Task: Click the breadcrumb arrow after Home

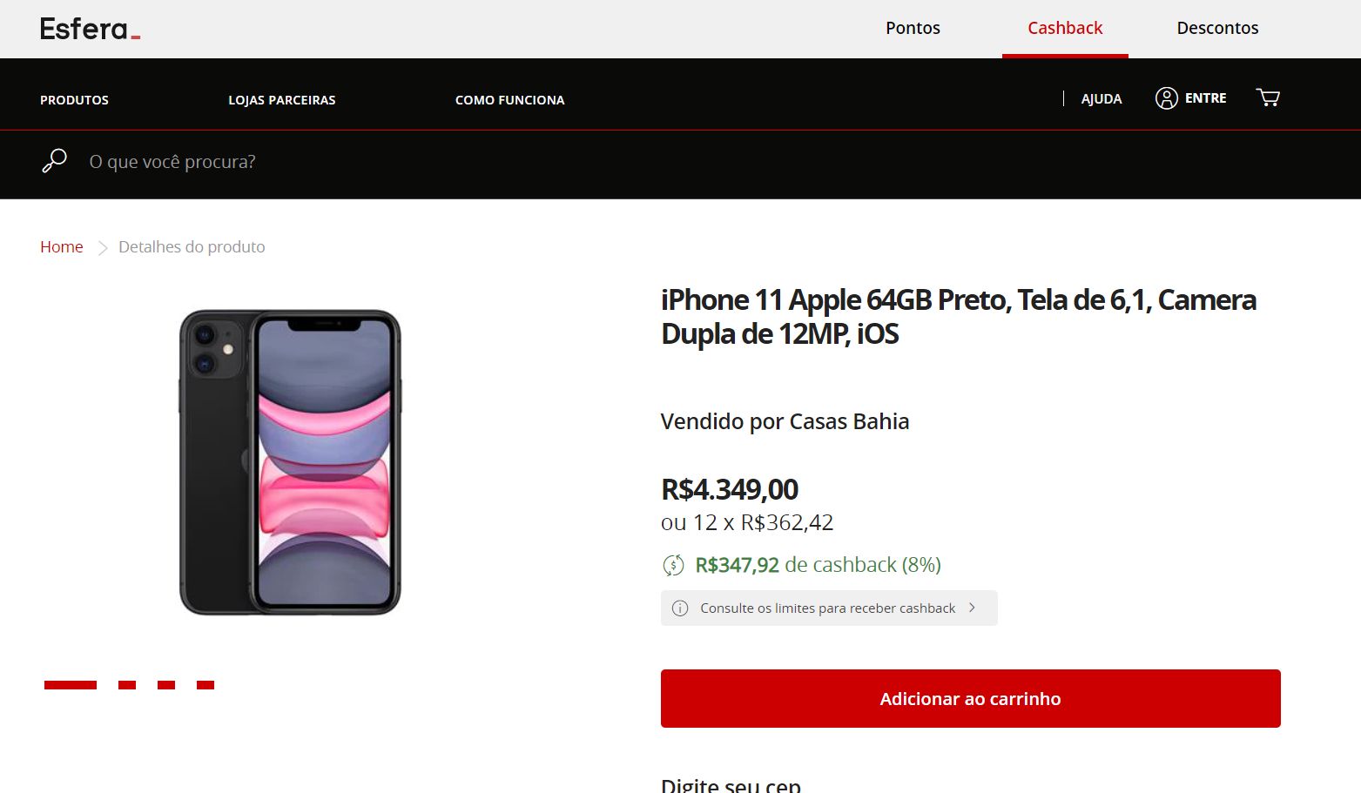Action: tap(102, 248)
